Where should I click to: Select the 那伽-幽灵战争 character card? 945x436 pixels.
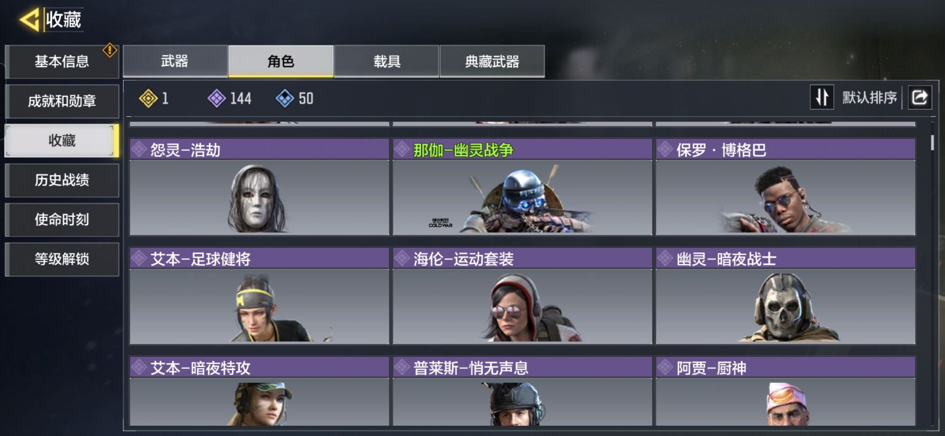(522, 187)
